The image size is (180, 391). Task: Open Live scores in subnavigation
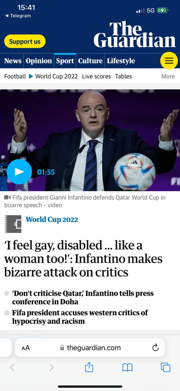point(96,76)
